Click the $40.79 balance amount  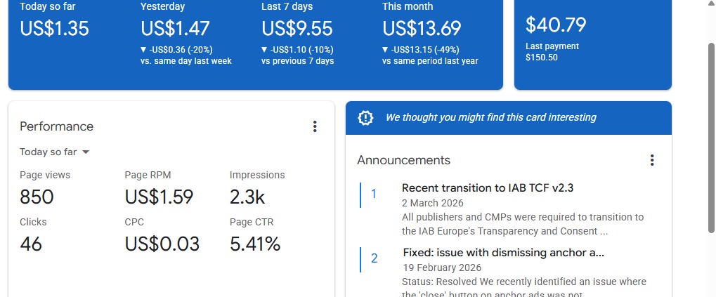coord(556,25)
